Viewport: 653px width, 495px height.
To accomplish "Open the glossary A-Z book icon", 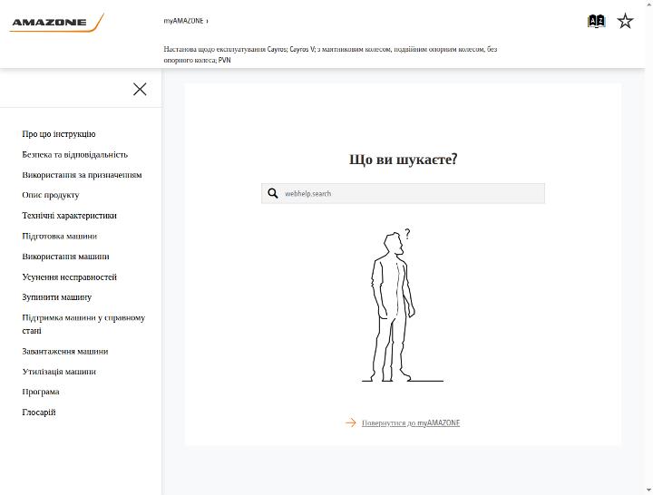I will 596,21.
